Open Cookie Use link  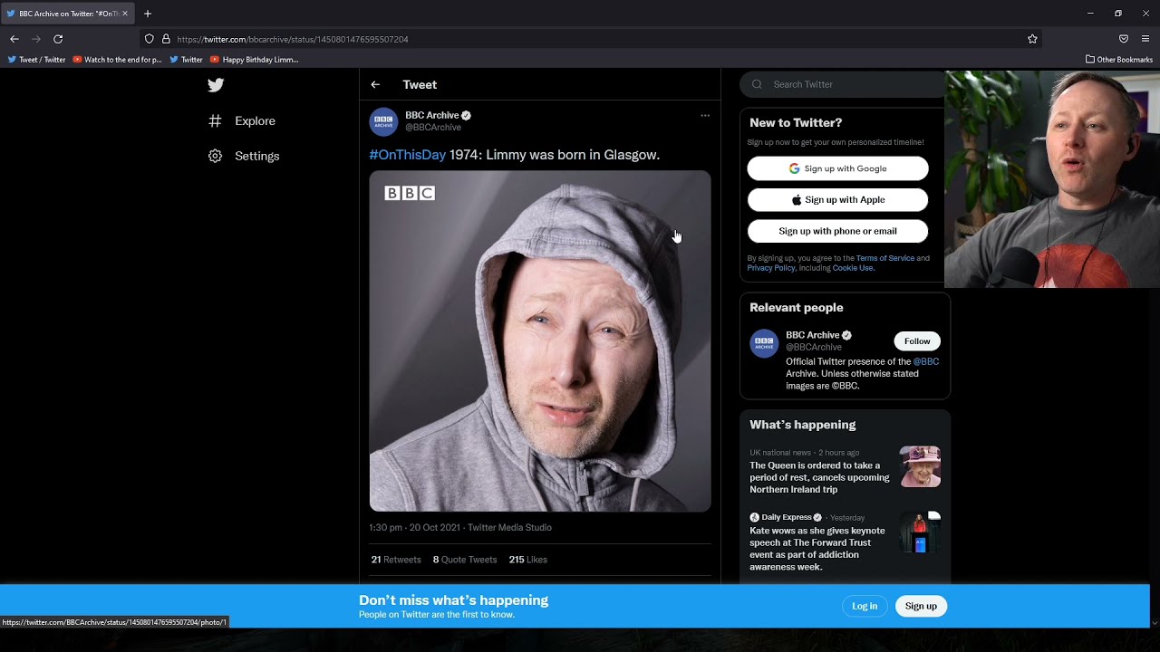click(x=852, y=268)
